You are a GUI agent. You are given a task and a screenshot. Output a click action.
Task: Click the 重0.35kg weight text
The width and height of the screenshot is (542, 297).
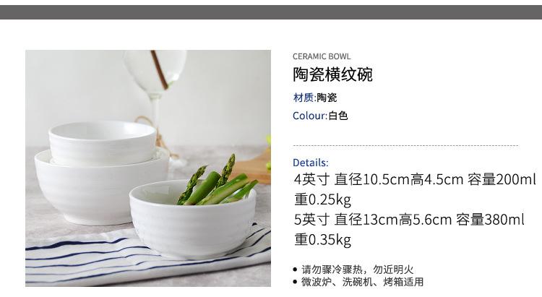322,240
